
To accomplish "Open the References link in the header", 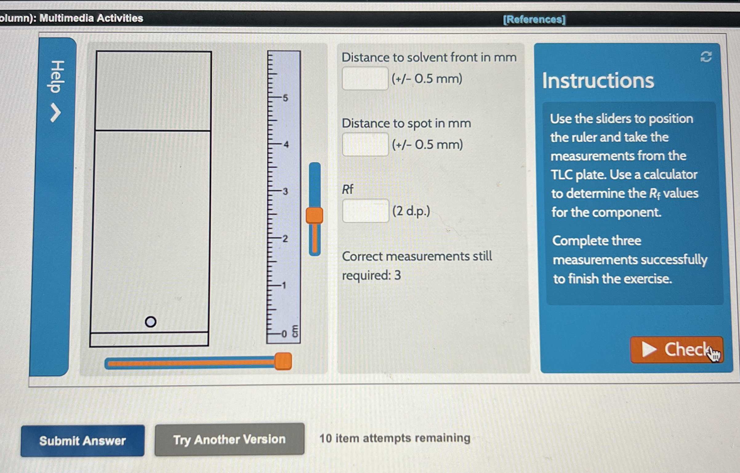I will pyautogui.click(x=534, y=19).
